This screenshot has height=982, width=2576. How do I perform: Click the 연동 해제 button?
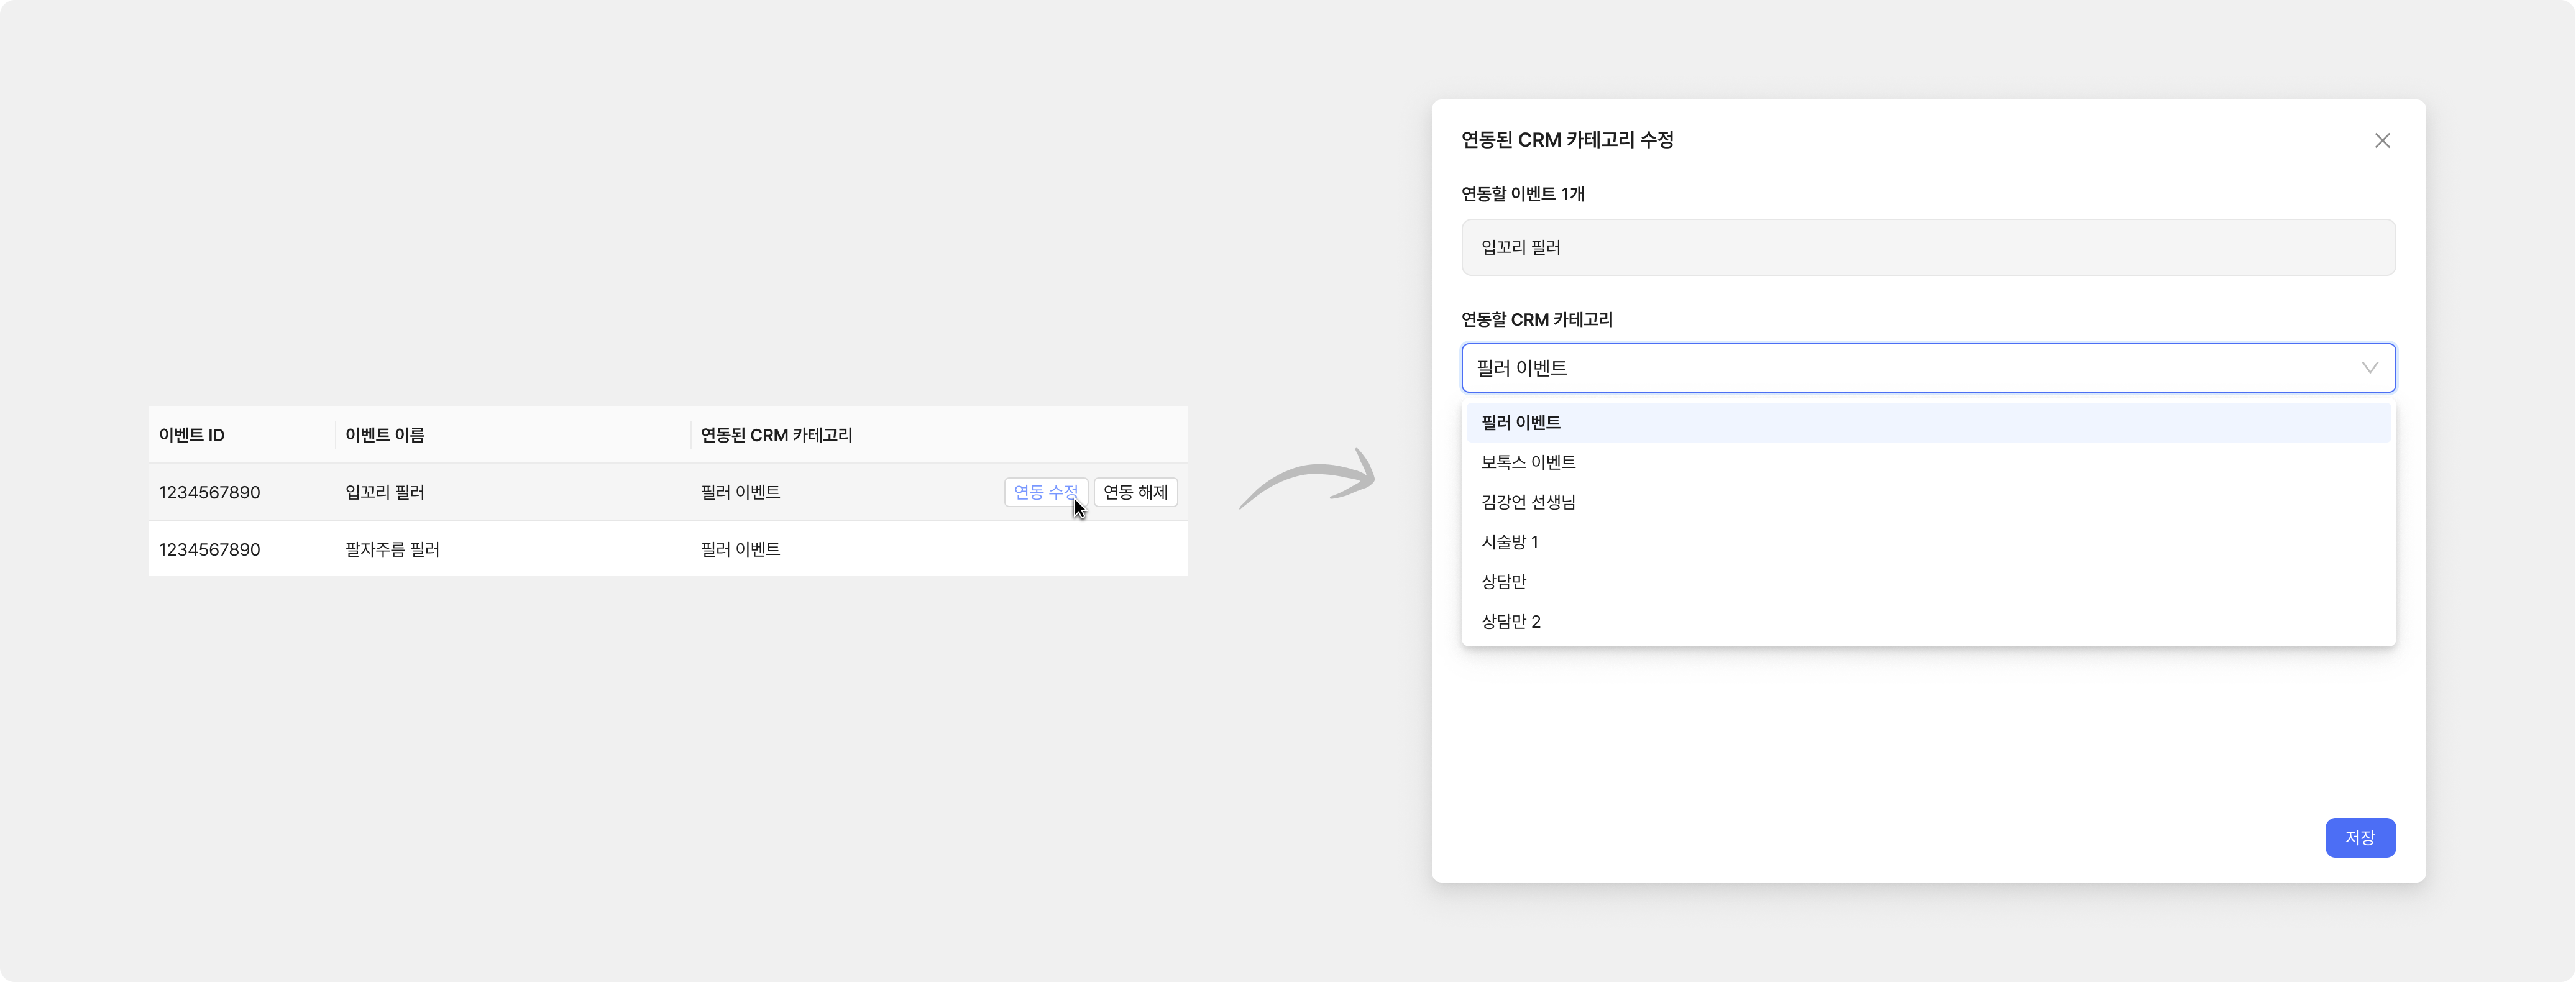coord(1135,492)
